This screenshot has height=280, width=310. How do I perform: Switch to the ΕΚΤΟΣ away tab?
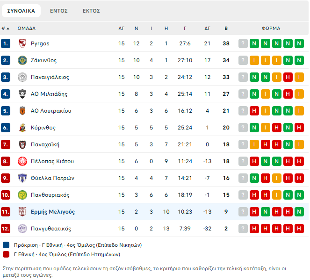(91, 11)
